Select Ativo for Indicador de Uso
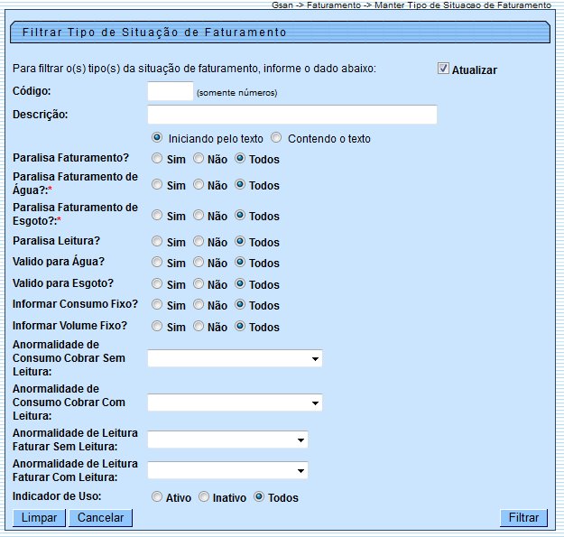 tap(157, 496)
